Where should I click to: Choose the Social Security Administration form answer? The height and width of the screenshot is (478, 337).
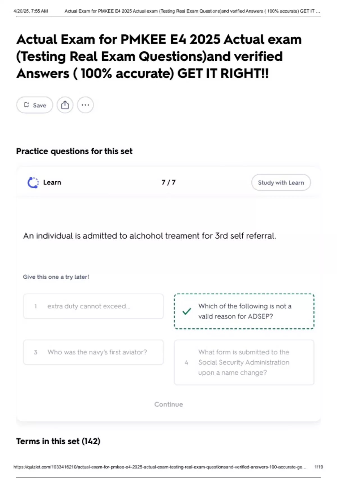click(244, 362)
